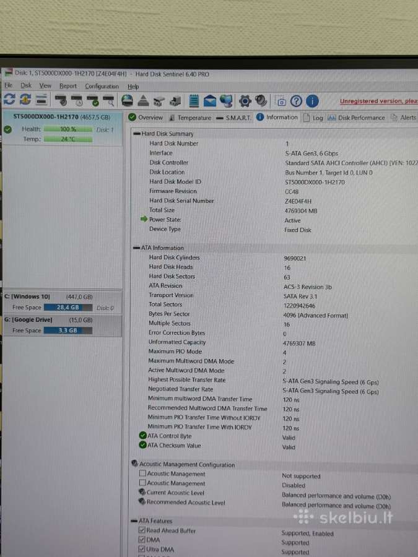Click the green check icon beside ATA Checksum Value
This screenshot has width=418, height=557.
(143, 445)
